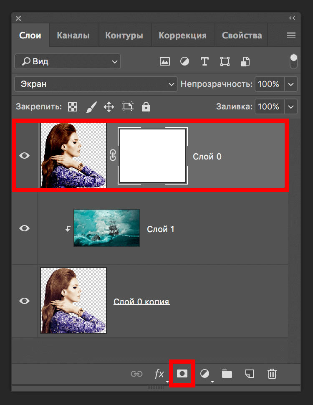Delete layer using the trash icon
The height and width of the screenshot is (405, 313).
pos(272,374)
